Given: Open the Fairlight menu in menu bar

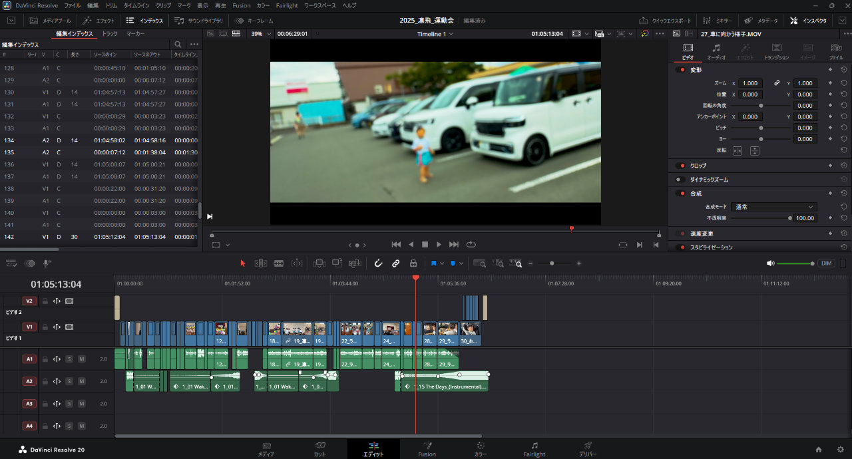Looking at the screenshot, I should (287, 5).
